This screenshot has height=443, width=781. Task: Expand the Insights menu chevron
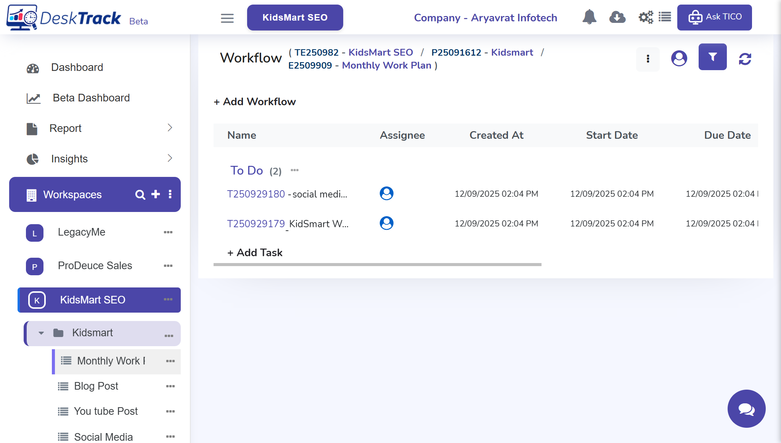tap(170, 158)
